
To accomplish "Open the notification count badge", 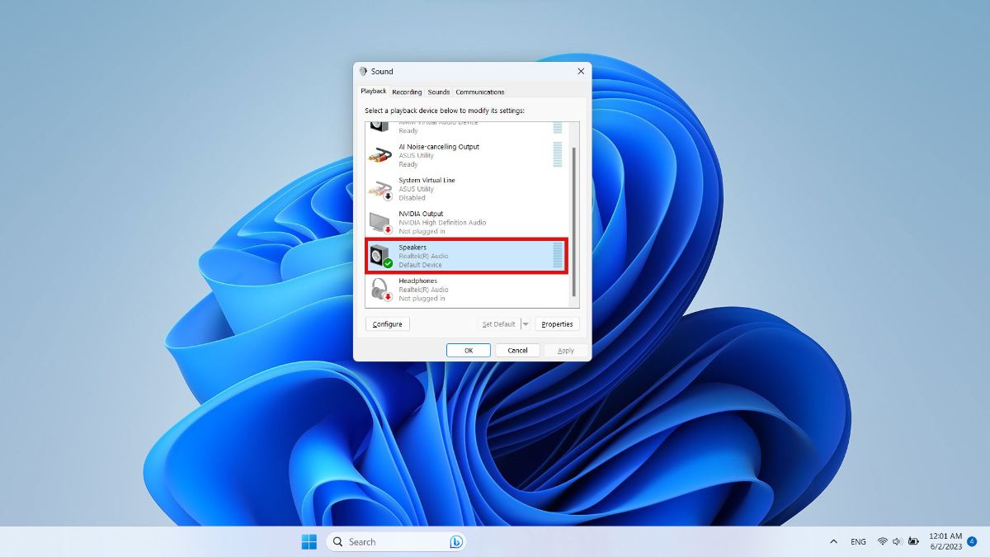I will pyautogui.click(x=971, y=541).
